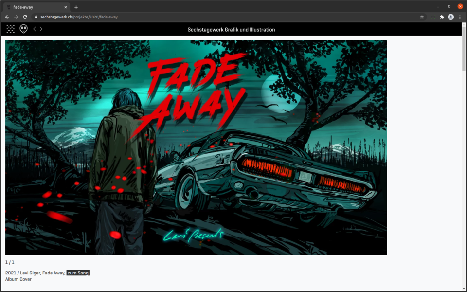Open the Extensions puzzle piece menu
The height and width of the screenshot is (292, 467).
(x=442, y=17)
